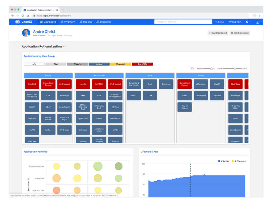Open the HR Plan application tile

pyautogui.click(x=115, y=107)
